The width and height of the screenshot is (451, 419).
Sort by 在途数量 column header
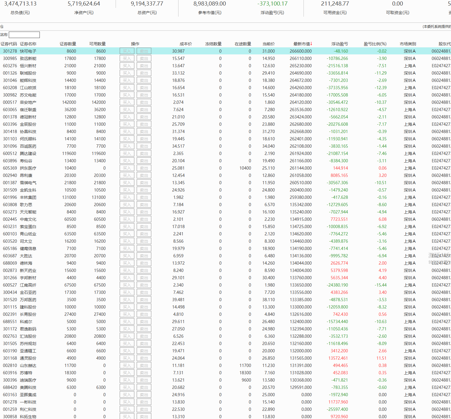243,44
